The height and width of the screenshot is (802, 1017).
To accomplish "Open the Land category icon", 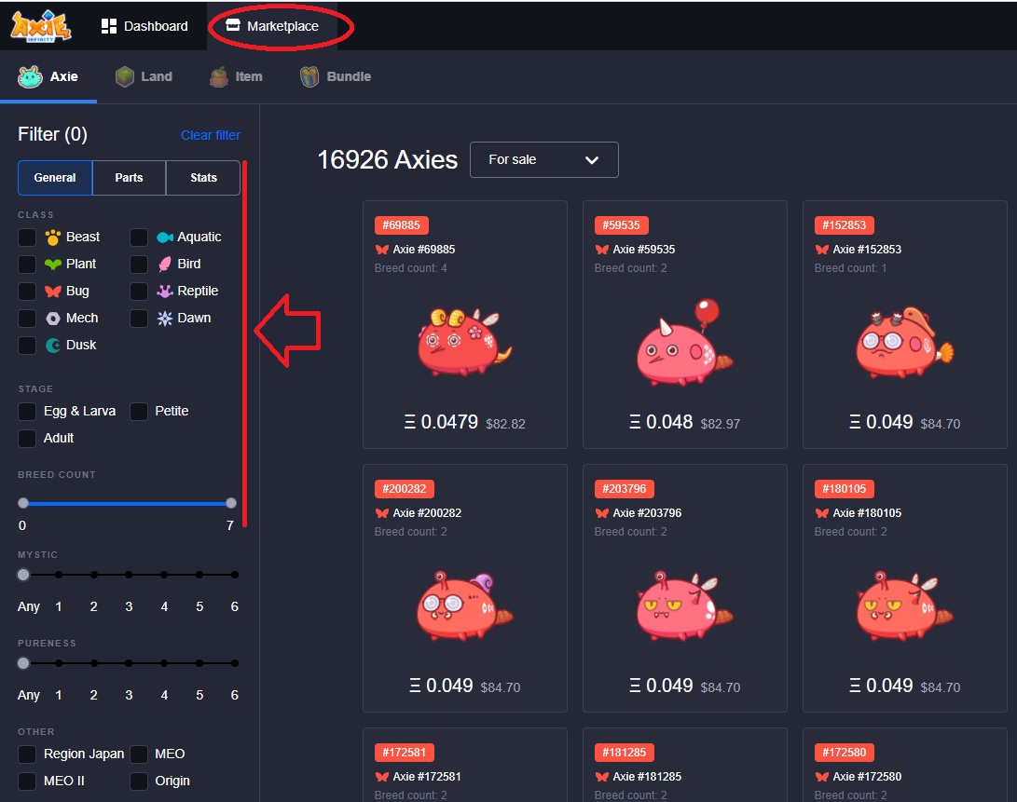I will (125, 76).
